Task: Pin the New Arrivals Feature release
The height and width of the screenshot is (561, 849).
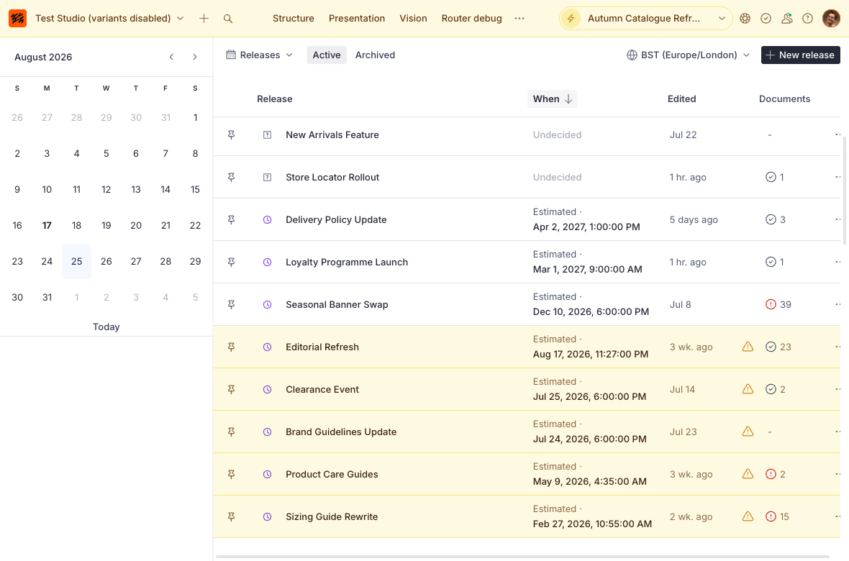Action: pyautogui.click(x=231, y=134)
